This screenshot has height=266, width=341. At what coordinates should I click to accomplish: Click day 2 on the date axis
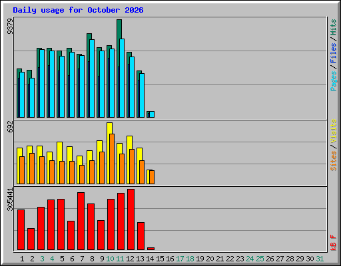pyautogui.click(x=32, y=259)
